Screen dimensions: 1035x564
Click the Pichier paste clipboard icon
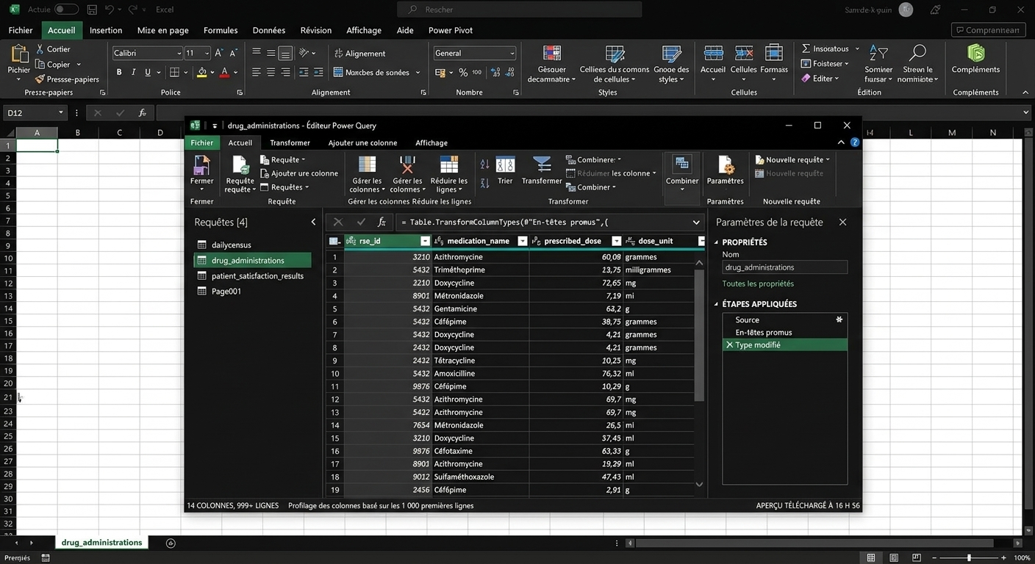18,54
